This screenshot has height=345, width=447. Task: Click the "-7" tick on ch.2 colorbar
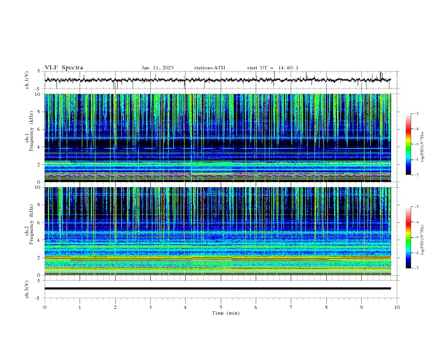pos(417,268)
